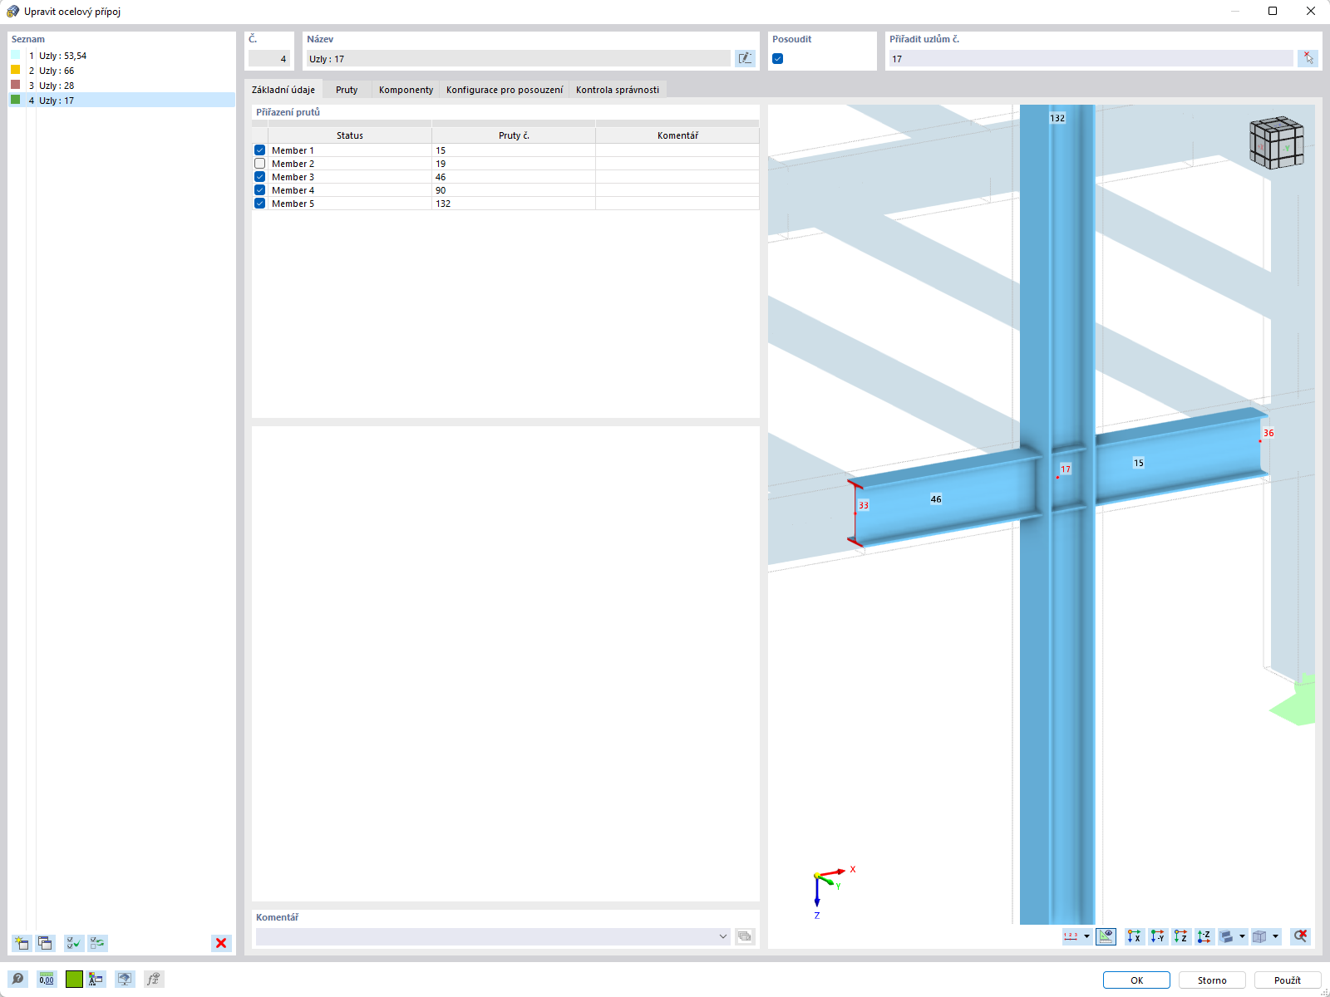Screen dimensions: 1330x997
Task: Activate graphical node selection arrow icon
Action: 1309,58
